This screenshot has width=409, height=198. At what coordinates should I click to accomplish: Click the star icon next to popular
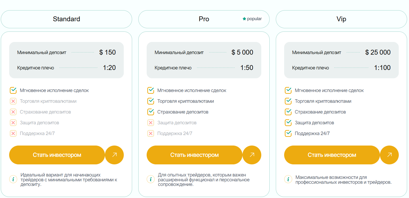click(x=244, y=19)
